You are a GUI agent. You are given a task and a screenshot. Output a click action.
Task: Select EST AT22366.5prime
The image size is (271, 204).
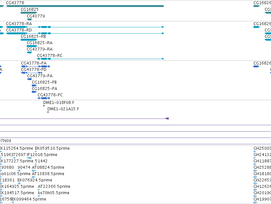point(54,187)
